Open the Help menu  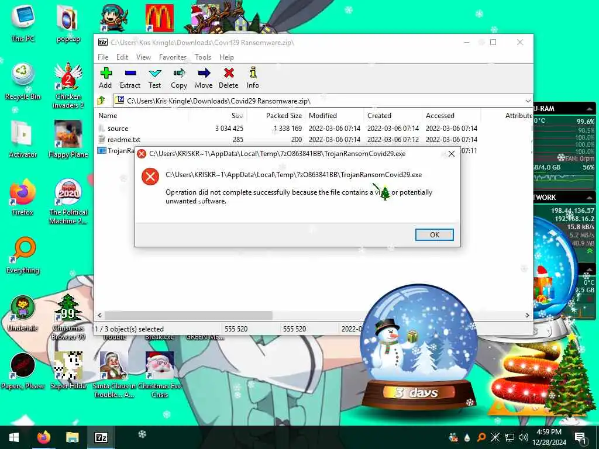pos(226,57)
